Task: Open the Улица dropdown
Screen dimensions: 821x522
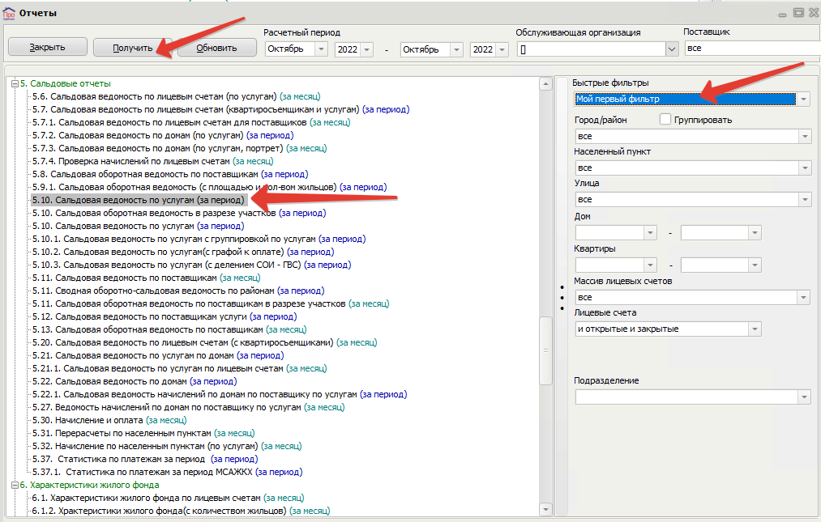Action: point(805,199)
